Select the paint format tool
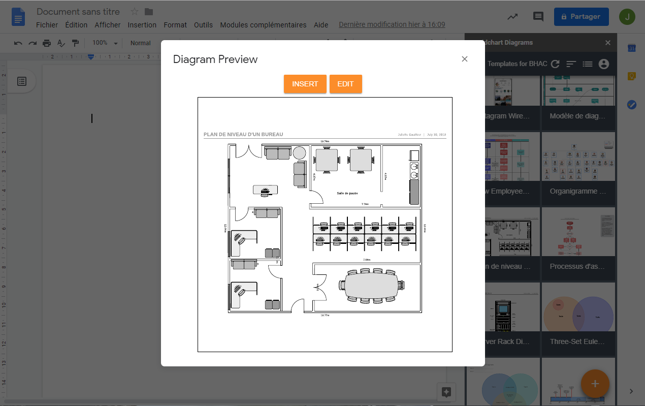645x406 pixels. tap(75, 43)
